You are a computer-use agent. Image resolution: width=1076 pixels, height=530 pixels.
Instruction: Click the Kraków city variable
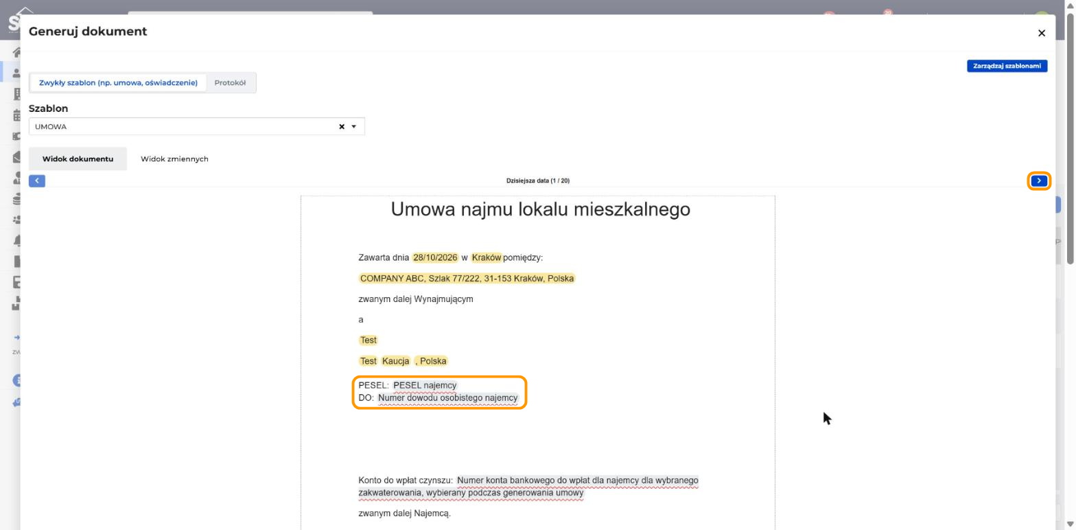[x=487, y=257]
